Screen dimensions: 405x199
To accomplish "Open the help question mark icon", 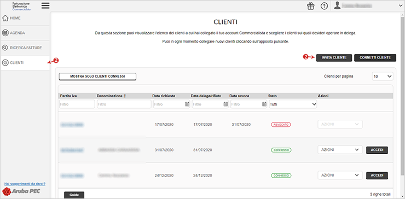I will click(x=324, y=6).
